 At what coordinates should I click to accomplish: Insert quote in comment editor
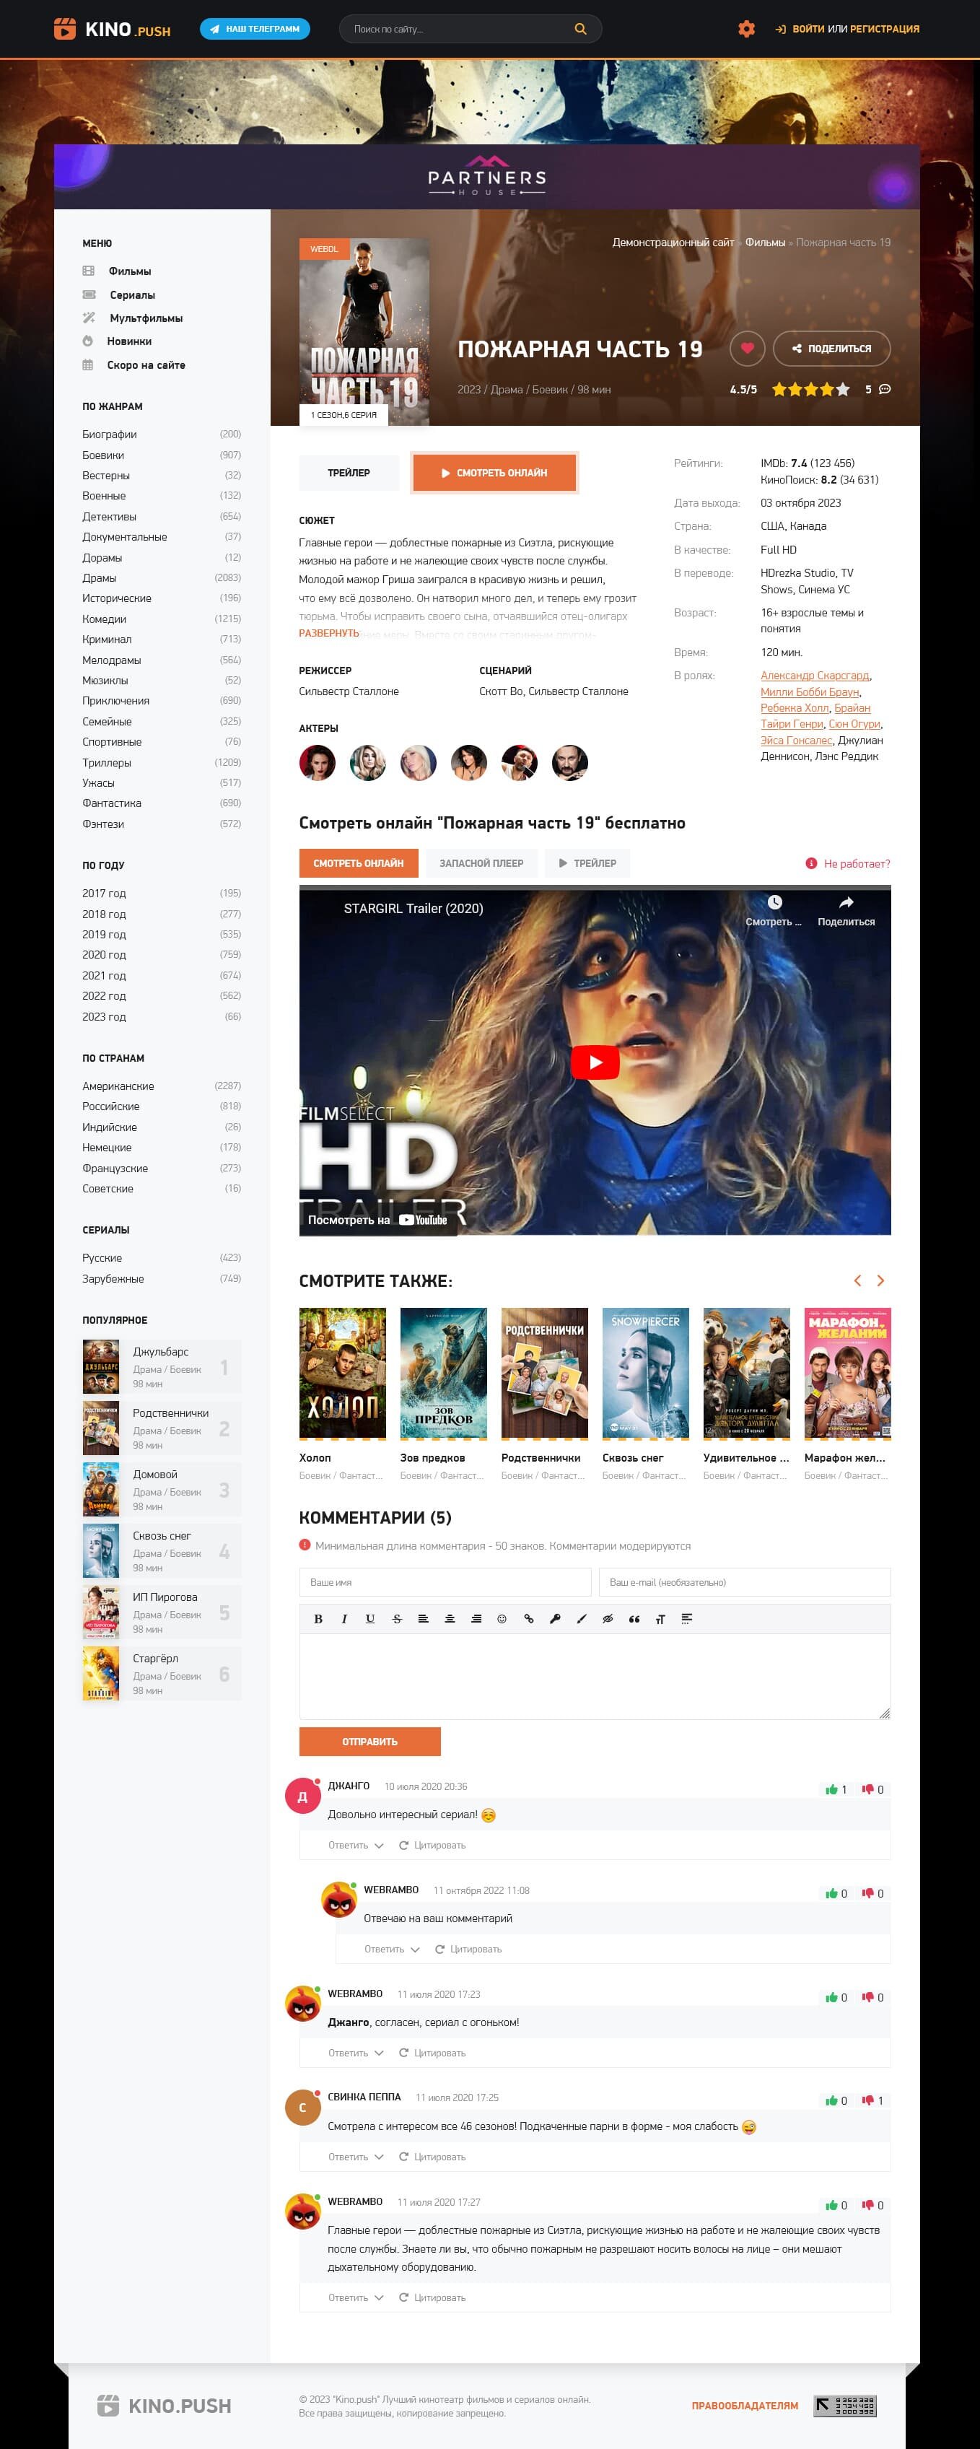[x=634, y=1619]
